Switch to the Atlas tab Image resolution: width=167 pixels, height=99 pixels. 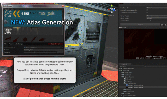pos(13,9)
